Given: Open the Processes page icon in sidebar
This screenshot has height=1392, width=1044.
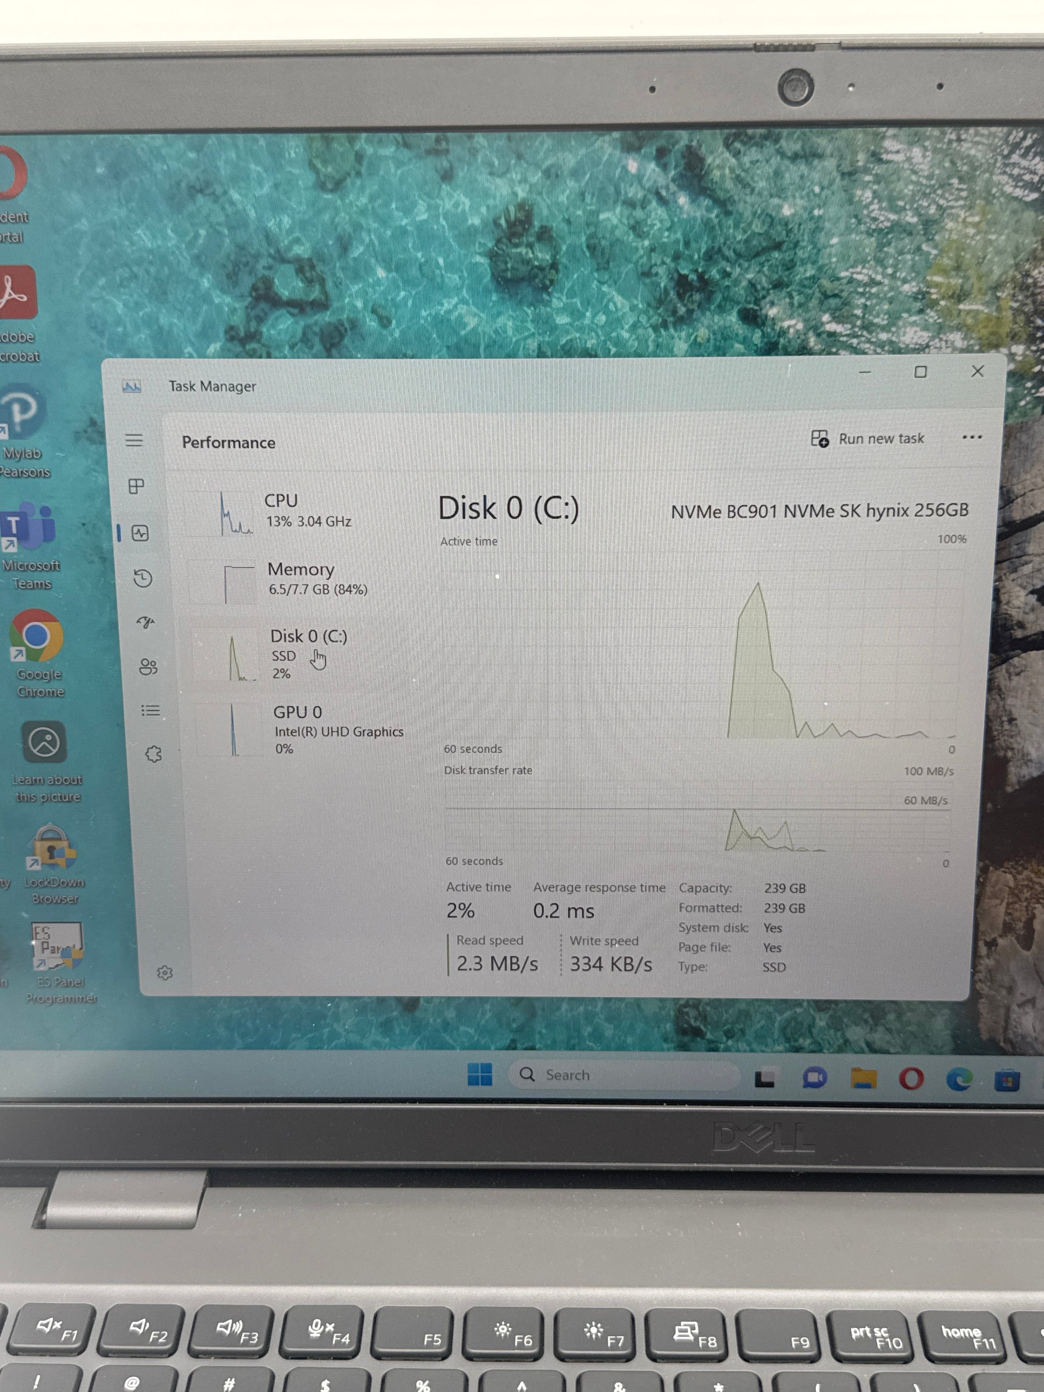Looking at the screenshot, I should tap(136, 486).
